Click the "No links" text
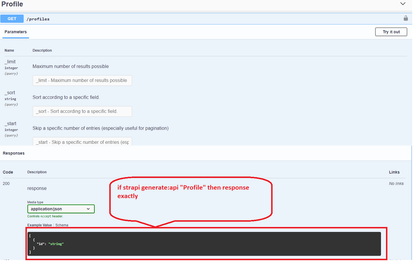 pos(396,183)
